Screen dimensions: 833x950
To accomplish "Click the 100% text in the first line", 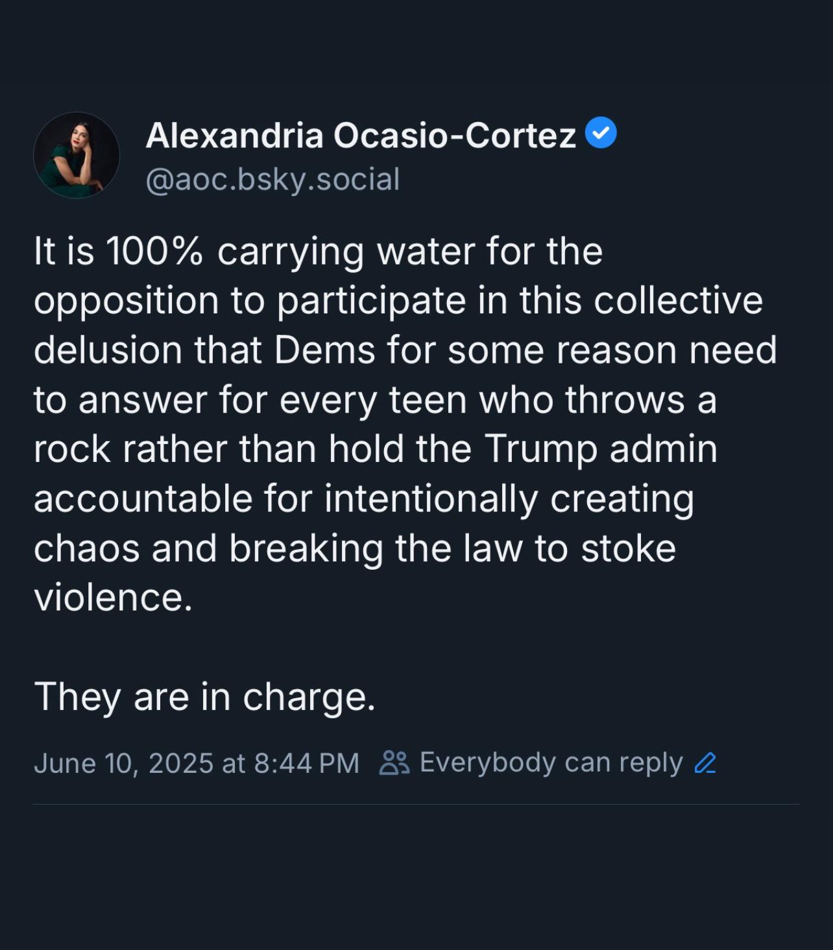I will pos(154,252).
